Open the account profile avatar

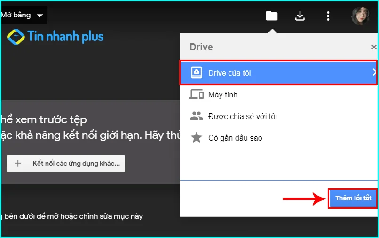(x=360, y=16)
